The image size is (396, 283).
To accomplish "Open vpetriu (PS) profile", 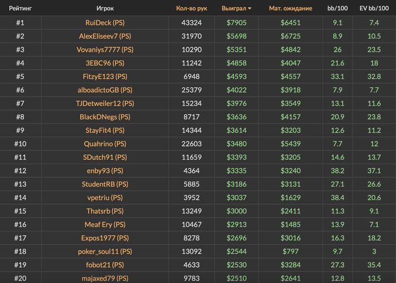I will (x=105, y=198).
